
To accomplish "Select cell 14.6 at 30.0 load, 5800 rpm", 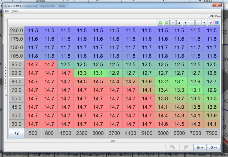I will tap(163, 124).
